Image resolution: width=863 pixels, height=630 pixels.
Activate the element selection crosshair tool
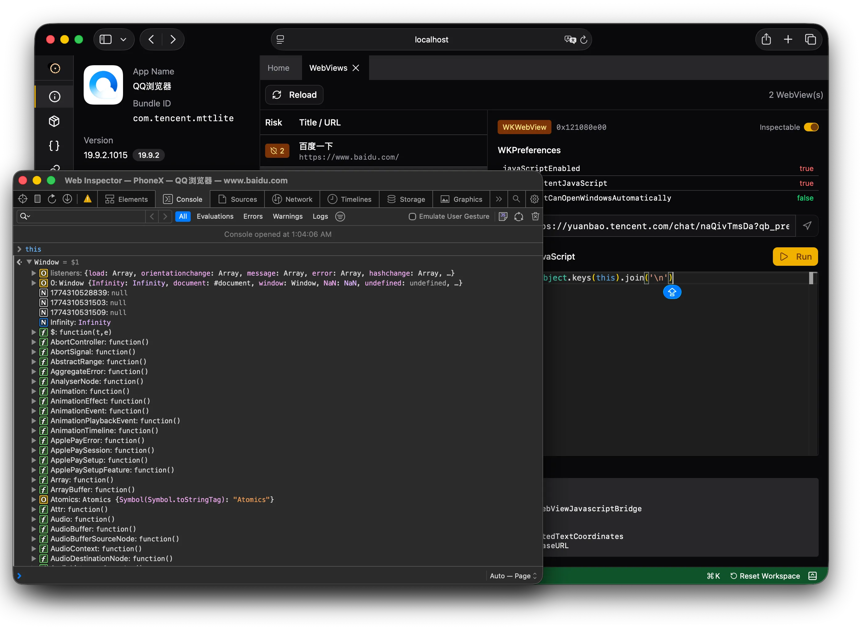click(x=22, y=199)
